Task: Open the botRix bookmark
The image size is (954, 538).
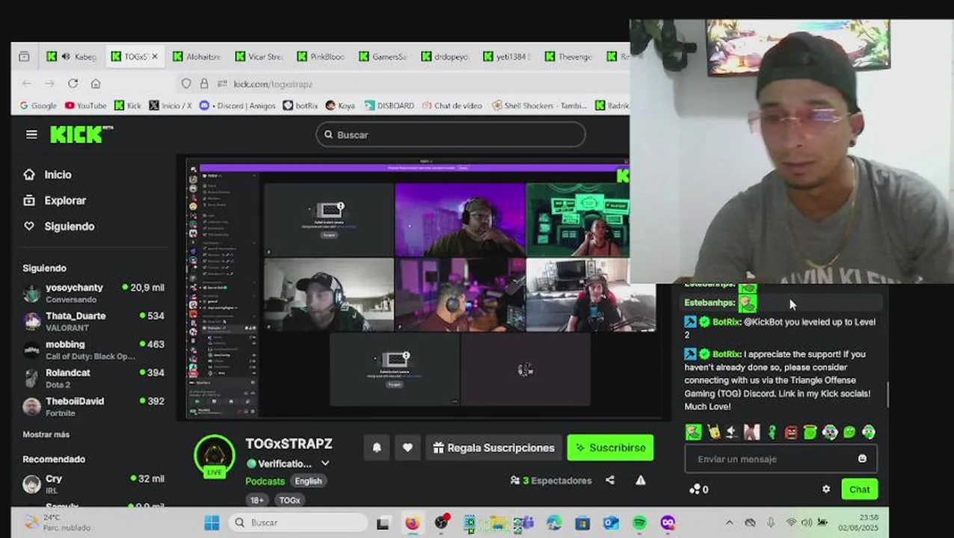Action: [301, 106]
